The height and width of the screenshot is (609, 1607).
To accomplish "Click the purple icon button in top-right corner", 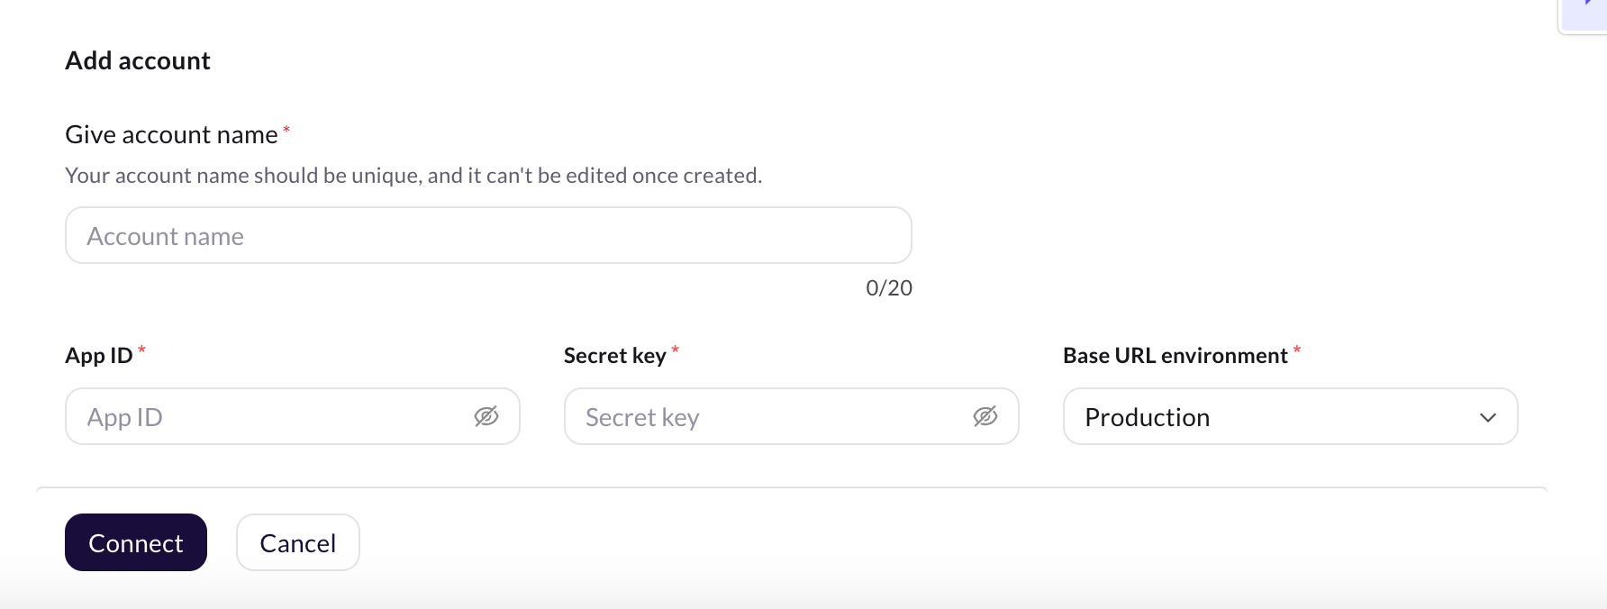I will coord(1589,11).
